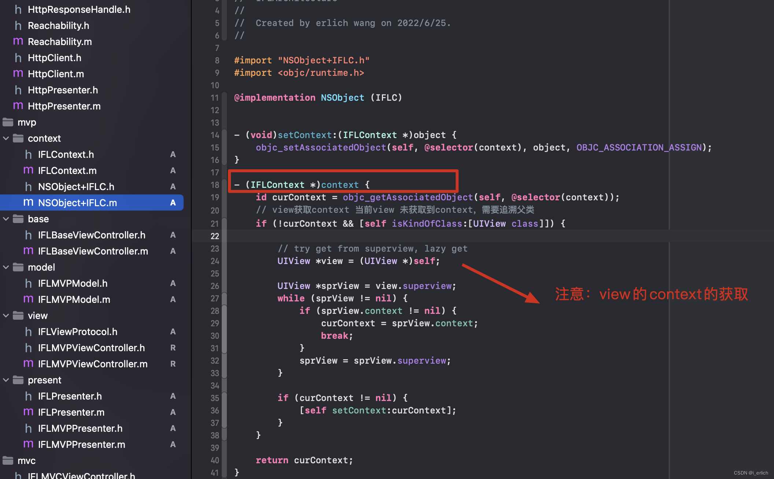Click the mvp folder icon

[x=8, y=122]
